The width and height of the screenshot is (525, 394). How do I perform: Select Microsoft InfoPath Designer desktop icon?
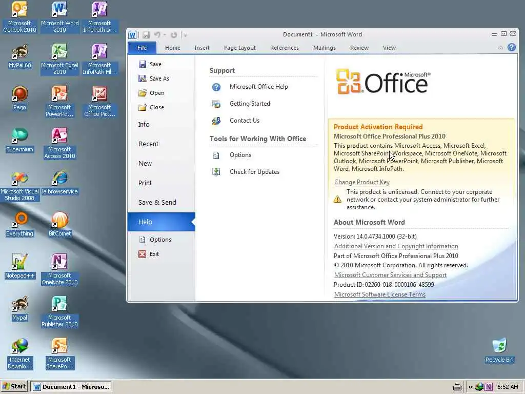point(99,17)
